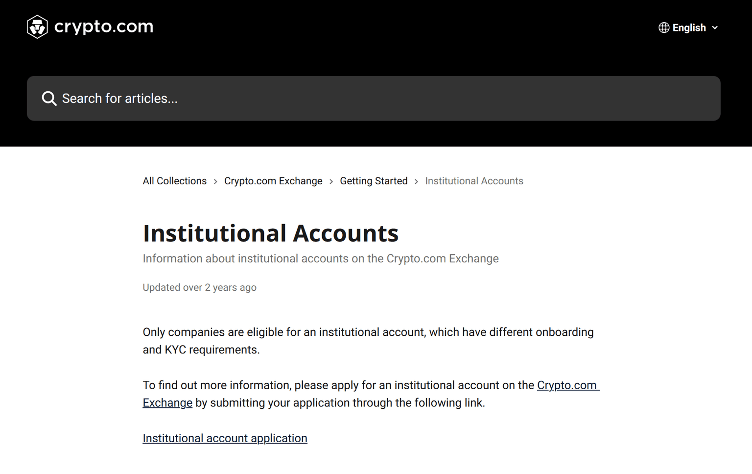The width and height of the screenshot is (752, 474).
Task: Navigate to Getting Started breadcrumb
Action: [374, 181]
